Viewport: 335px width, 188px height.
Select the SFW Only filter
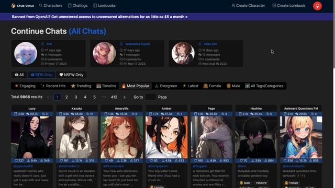click(x=41, y=75)
